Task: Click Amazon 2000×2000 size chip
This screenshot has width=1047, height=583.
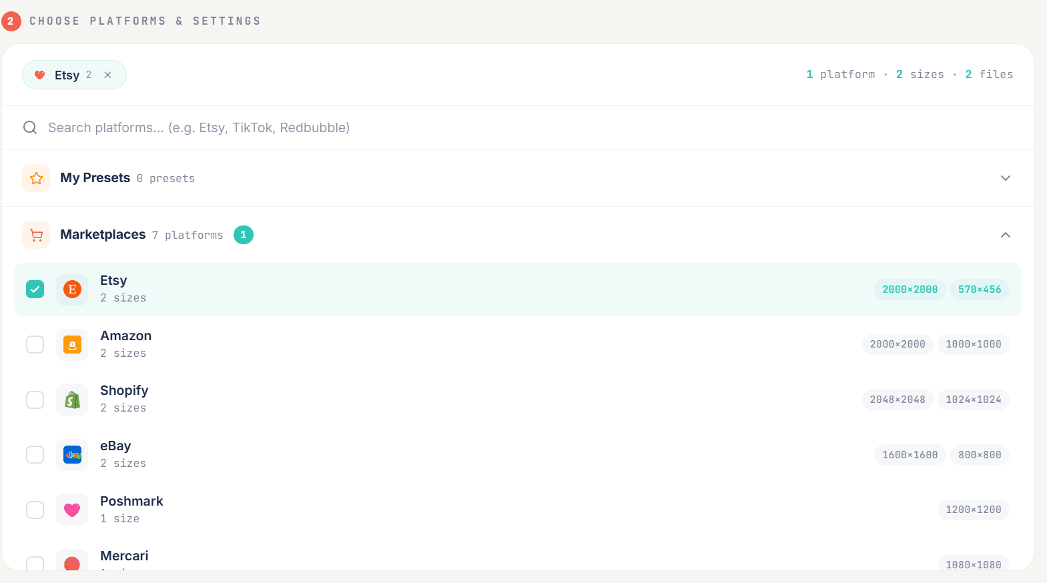Action: [898, 344]
